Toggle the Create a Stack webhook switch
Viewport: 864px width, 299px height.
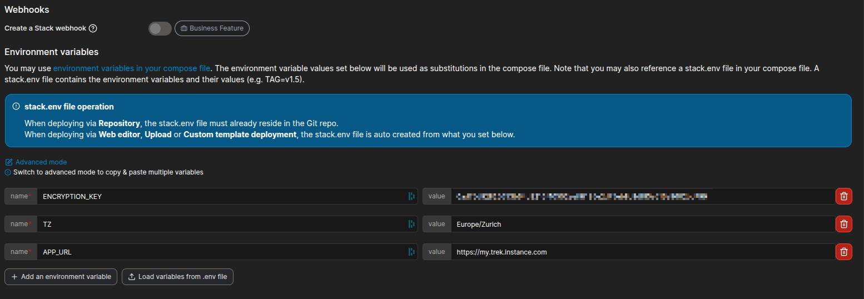click(160, 28)
